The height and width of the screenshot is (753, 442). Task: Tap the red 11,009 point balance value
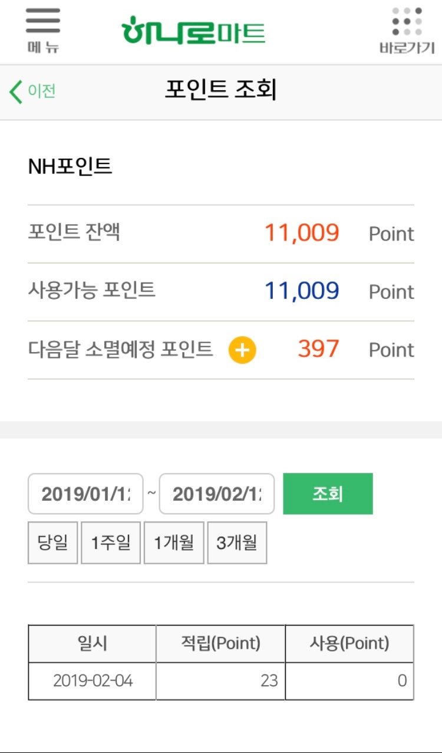(x=302, y=233)
